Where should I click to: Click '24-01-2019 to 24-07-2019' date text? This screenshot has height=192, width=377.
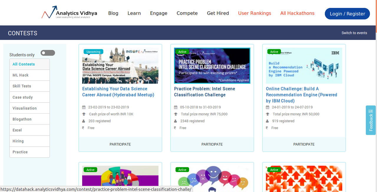pyautogui.click(x=292, y=107)
